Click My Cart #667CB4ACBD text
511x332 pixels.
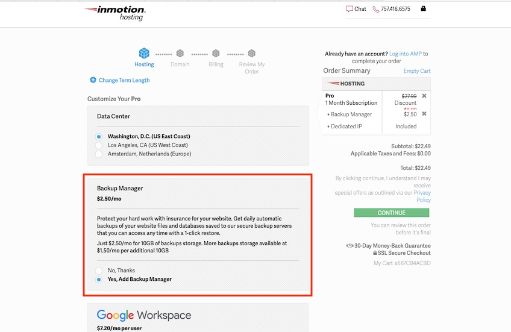pyautogui.click(x=402, y=263)
